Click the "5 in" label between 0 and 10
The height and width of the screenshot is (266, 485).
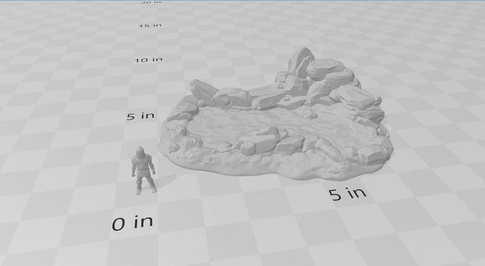click(x=139, y=116)
